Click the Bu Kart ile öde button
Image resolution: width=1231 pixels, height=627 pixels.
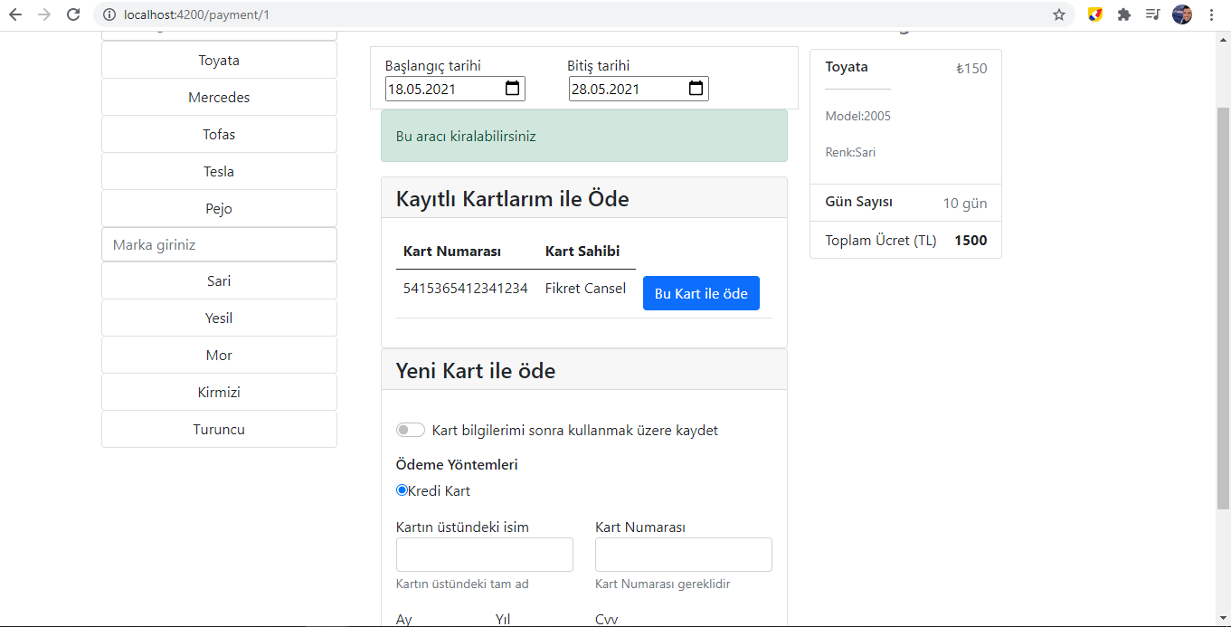(x=701, y=292)
